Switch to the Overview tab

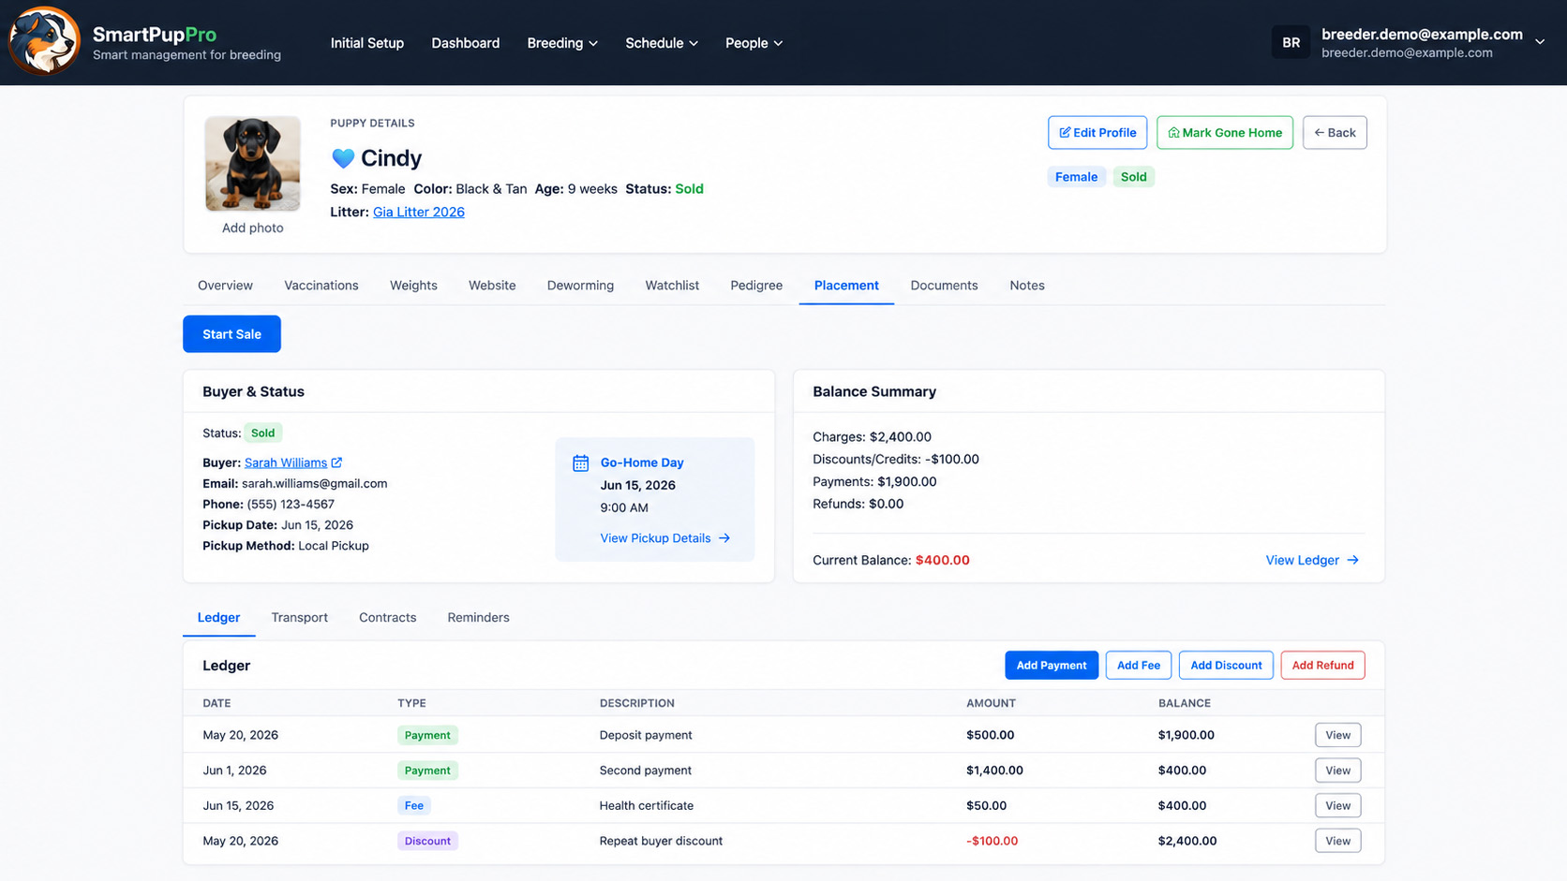click(x=225, y=286)
